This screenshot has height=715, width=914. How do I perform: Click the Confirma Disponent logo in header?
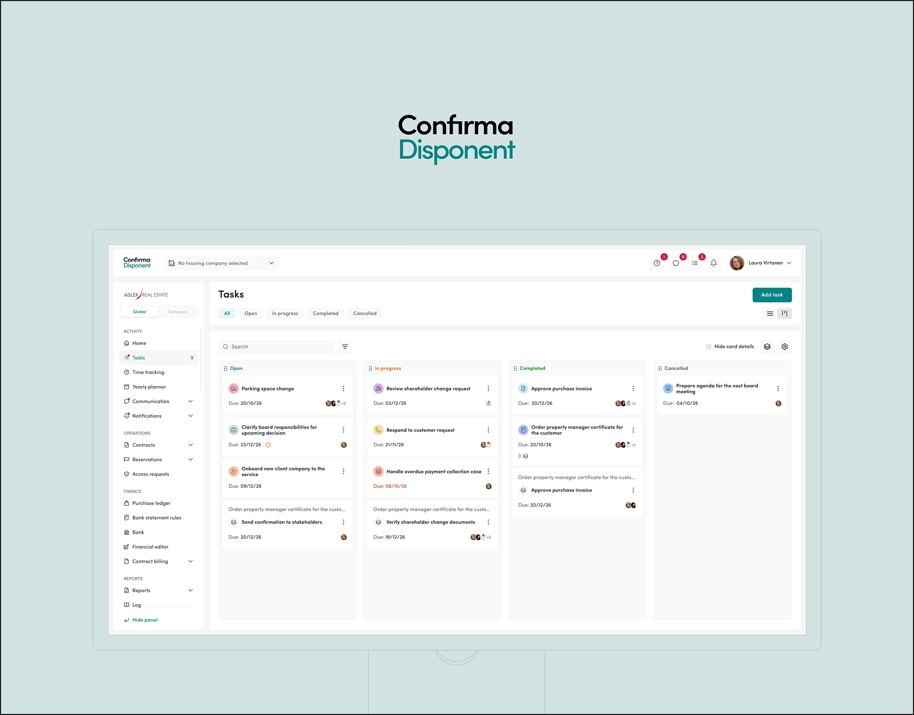click(x=137, y=263)
